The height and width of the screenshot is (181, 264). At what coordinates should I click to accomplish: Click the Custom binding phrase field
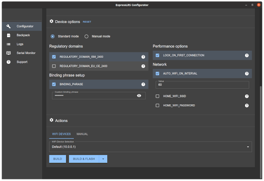pos(99,96)
